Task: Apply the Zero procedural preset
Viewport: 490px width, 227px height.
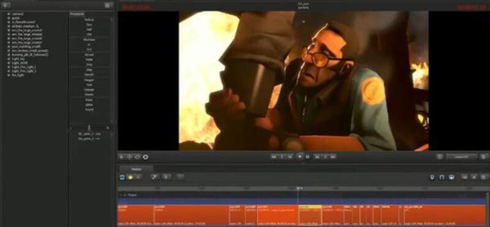Action: (89, 24)
